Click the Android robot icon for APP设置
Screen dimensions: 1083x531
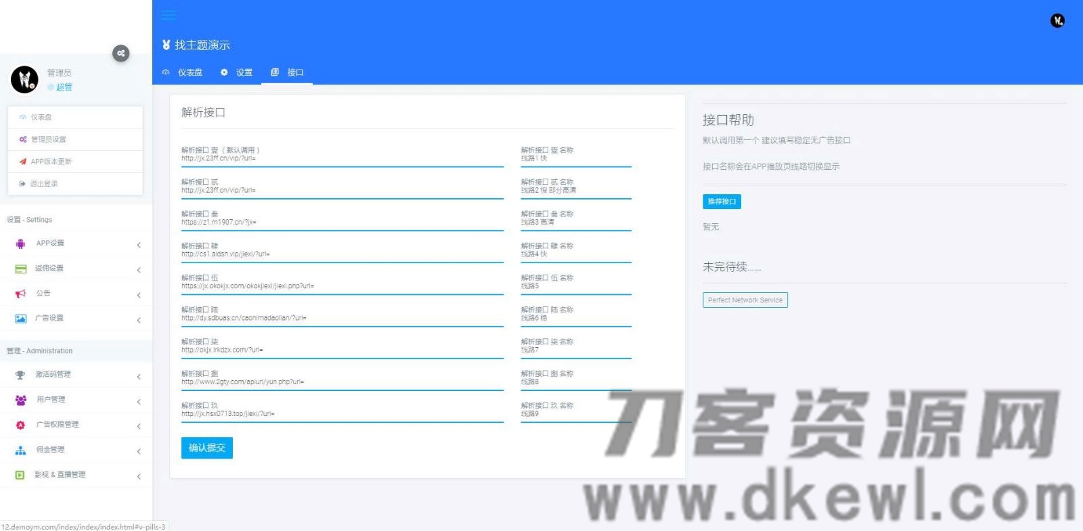point(20,244)
